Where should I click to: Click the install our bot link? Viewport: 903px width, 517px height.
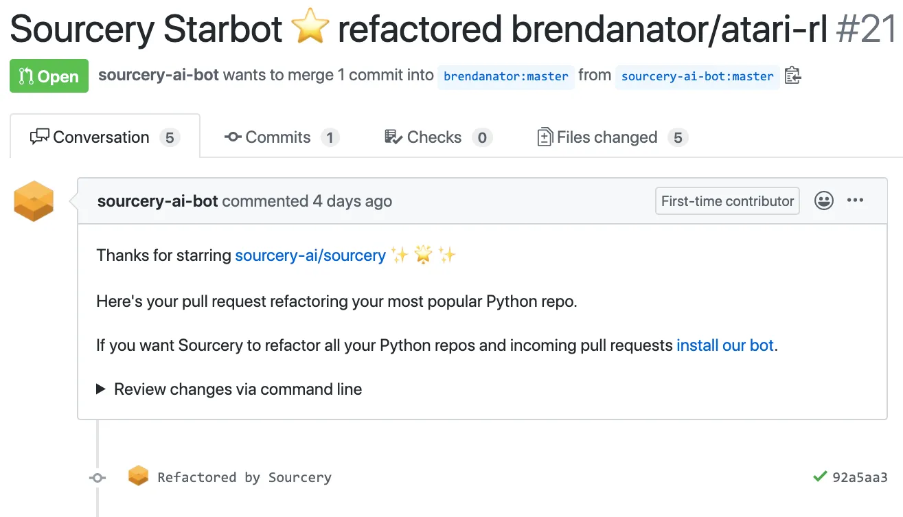tap(724, 345)
